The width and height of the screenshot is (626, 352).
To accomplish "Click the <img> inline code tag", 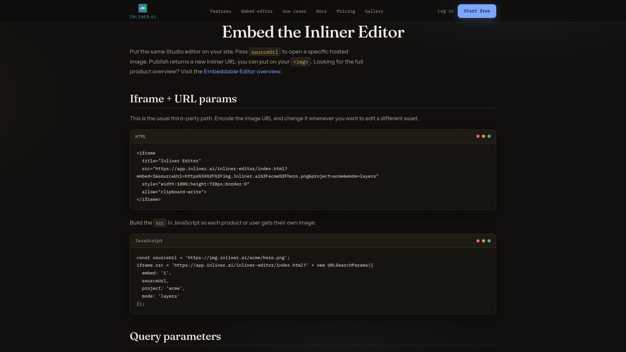I will click(301, 62).
